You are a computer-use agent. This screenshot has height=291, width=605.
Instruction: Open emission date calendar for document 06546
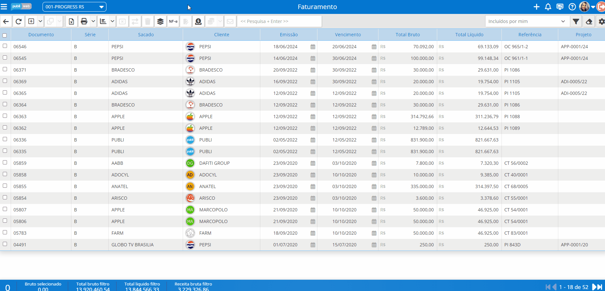pyautogui.click(x=313, y=47)
